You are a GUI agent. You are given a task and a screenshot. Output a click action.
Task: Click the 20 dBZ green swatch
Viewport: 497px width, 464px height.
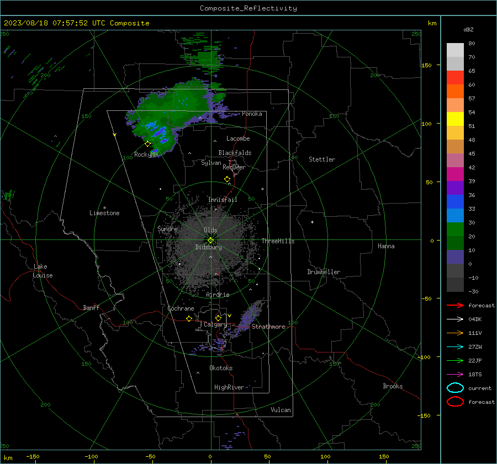click(x=455, y=230)
